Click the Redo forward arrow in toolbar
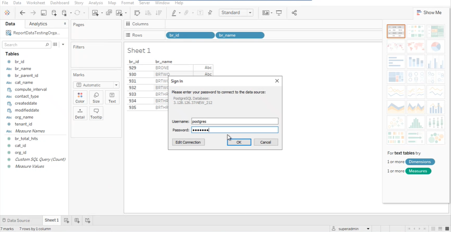 [x=33, y=13]
